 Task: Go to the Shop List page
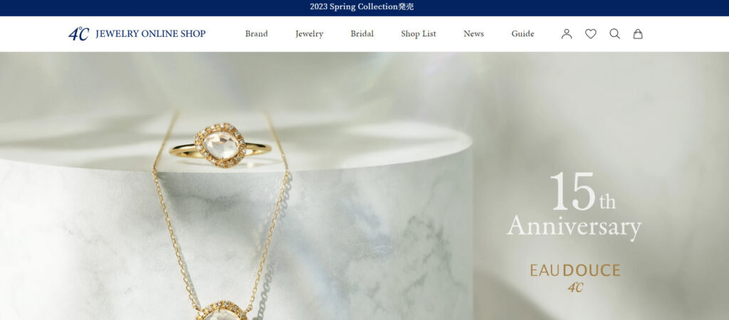419,34
